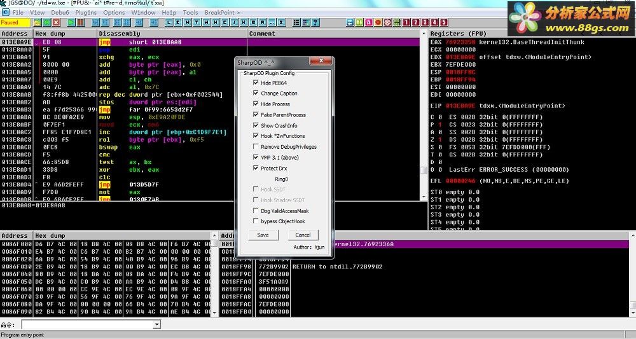Open the Plugins menu
The height and width of the screenshot is (339, 636).
tap(86, 13)
